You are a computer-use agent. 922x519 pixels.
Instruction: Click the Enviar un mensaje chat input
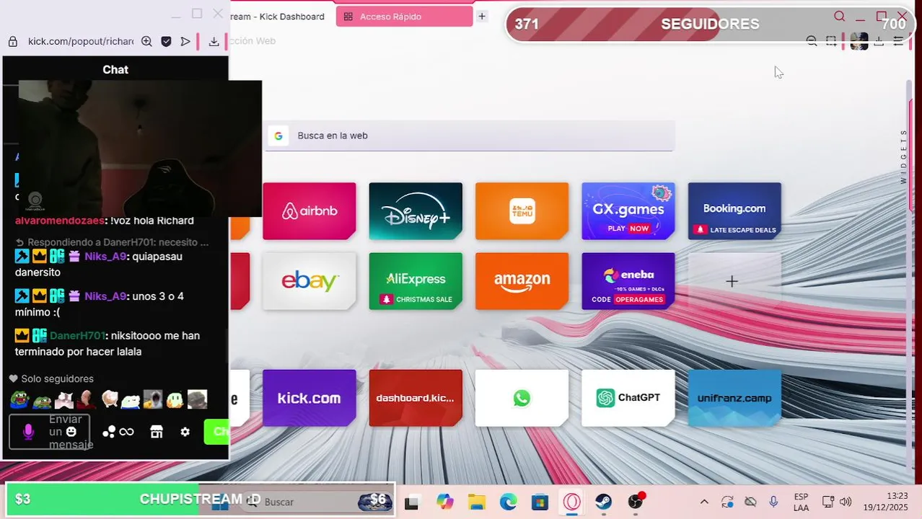pos(50,432)
